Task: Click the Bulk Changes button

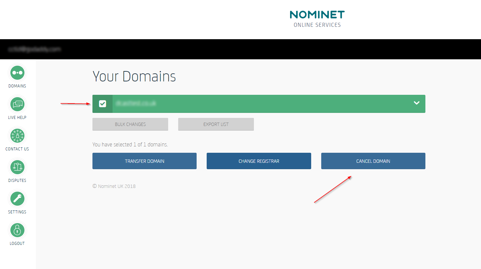Action: [130, 124]
